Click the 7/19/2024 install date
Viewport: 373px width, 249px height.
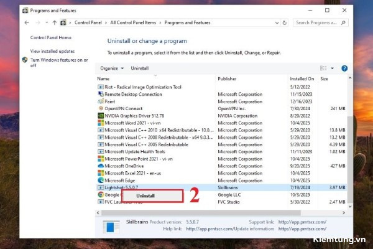pos(300,187)
